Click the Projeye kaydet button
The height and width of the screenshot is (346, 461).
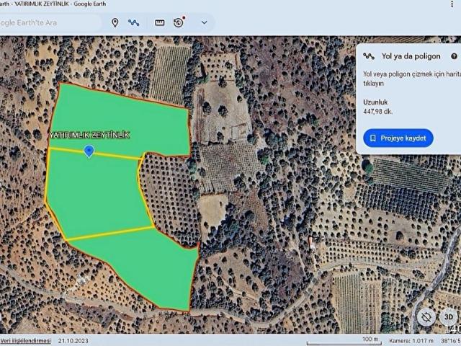pos(398,138)
